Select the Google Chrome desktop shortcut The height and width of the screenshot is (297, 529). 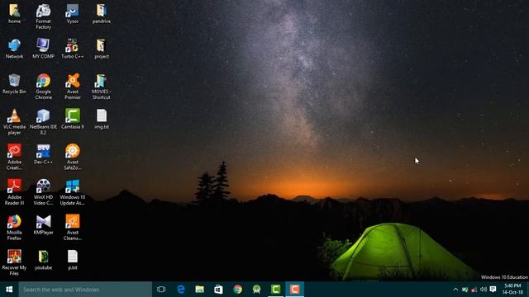[x=43, y=87]
